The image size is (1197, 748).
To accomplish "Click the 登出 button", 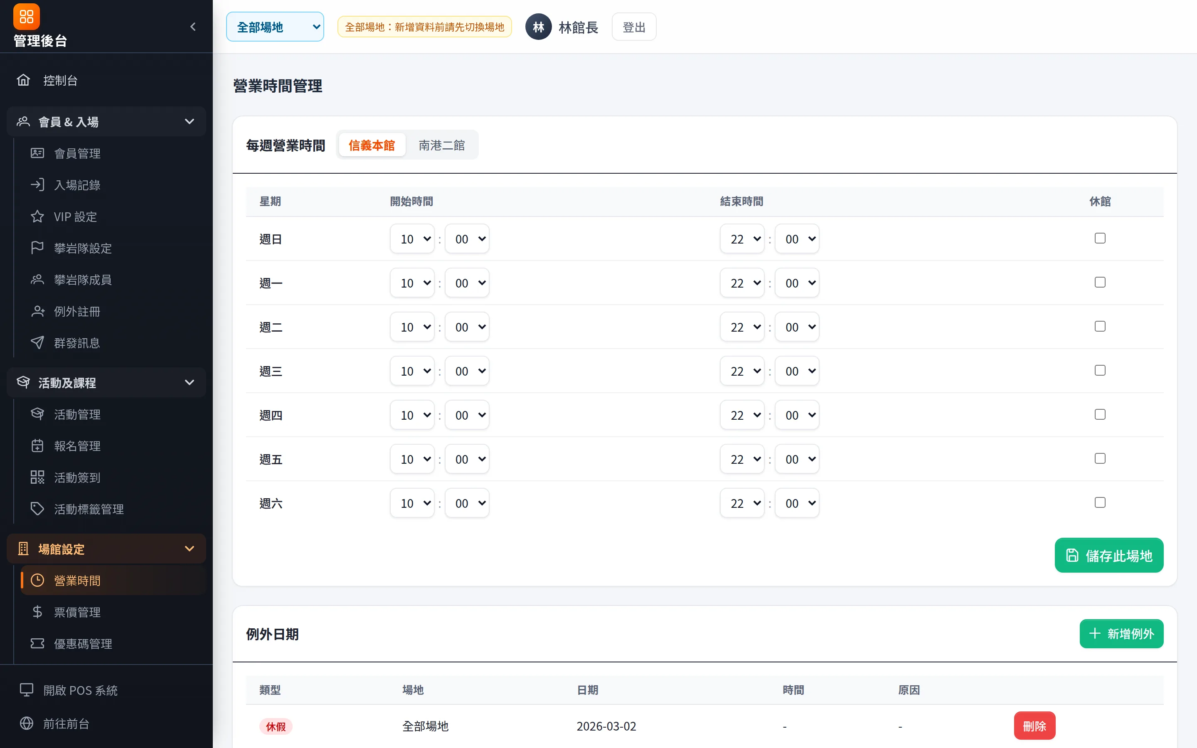I will tap(633, 27).
